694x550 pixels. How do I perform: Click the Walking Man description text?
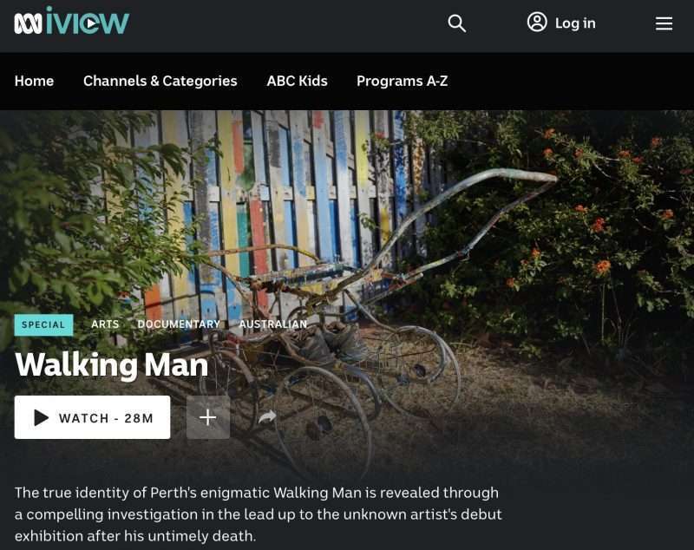point(259,514)
